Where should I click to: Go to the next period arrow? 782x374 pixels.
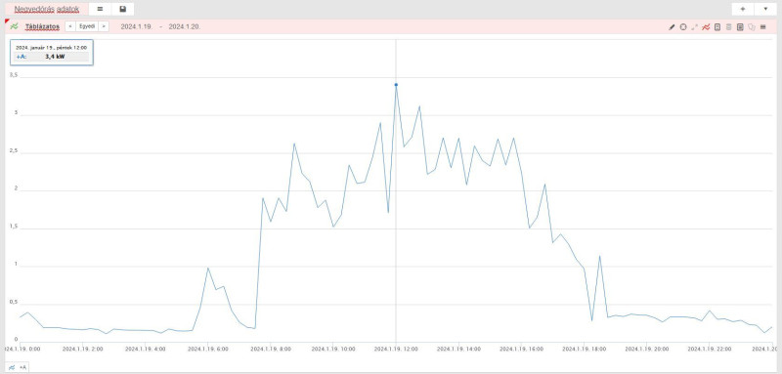pyautogui.click(x=104, y=26)
